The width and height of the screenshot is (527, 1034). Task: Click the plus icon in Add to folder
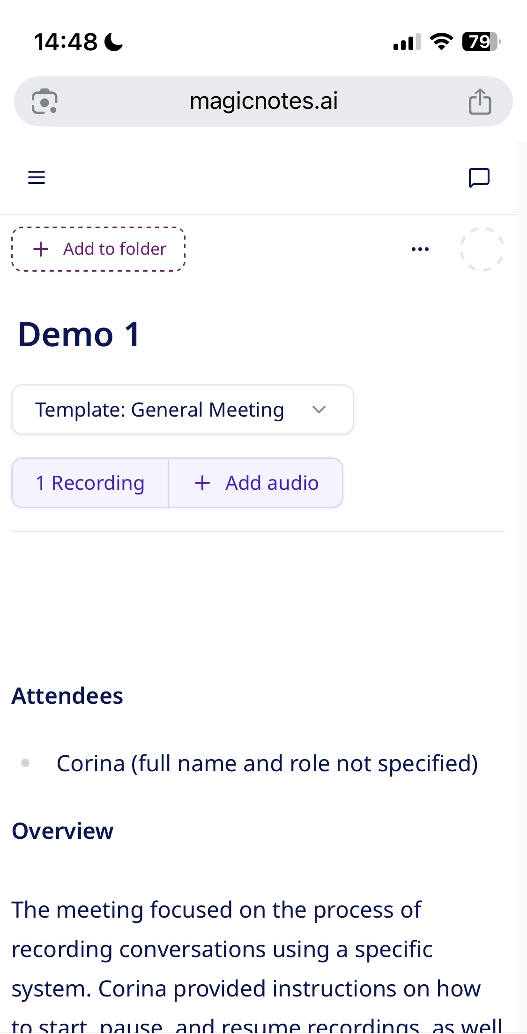[x=41, y=249]
